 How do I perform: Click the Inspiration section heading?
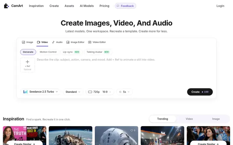point(14,119)
